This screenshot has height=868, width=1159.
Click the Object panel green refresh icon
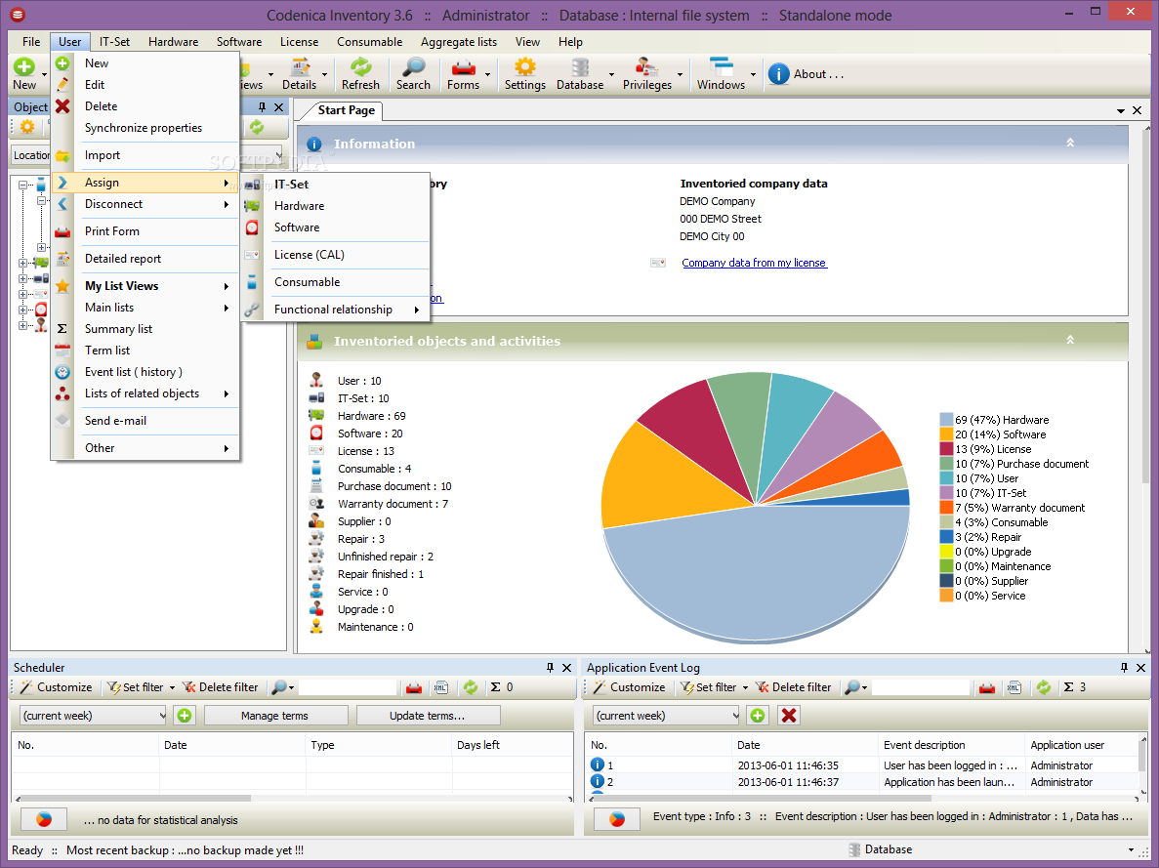pyautogui.click(x=257, y=127)
